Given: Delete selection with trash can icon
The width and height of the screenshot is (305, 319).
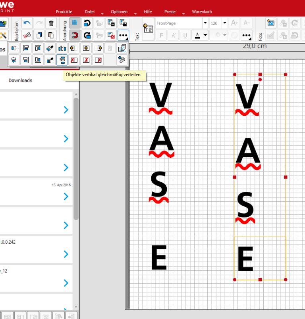Looking at the screenshot, I should (x=51, y=23).
